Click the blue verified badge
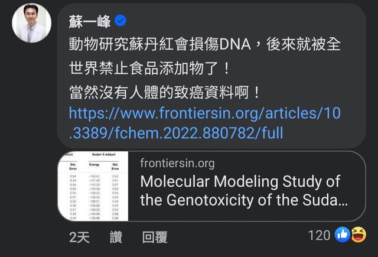This screenshot has width=378, height=257. tap(120, 21)
